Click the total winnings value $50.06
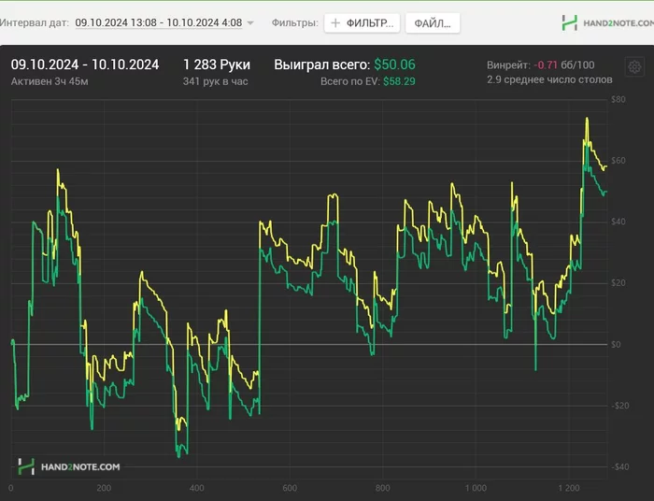Viewport: 654px width, 501px height. pyautogui.click(x=394, y=64)
